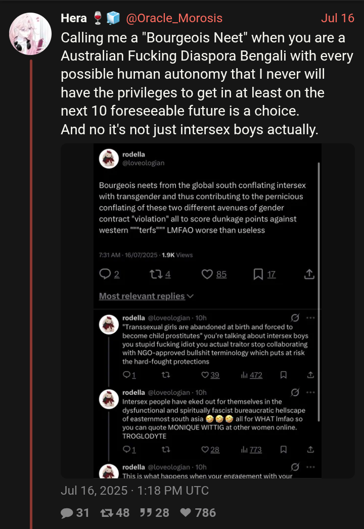Click the reply comment icon with 31
The height and width of the screenshot is (529, 364).
[67, 513]
